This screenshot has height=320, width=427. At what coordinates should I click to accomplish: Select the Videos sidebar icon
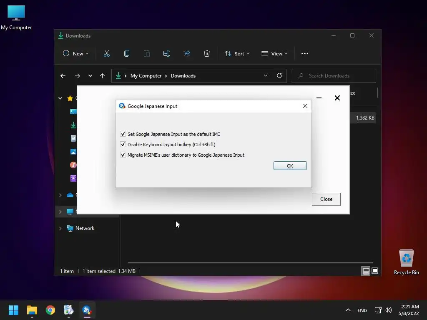tap(73, 178)
